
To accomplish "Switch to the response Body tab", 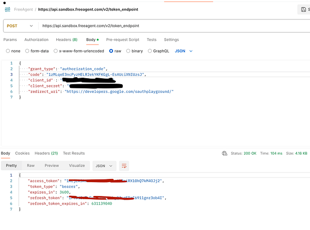I will pos(6,153).
